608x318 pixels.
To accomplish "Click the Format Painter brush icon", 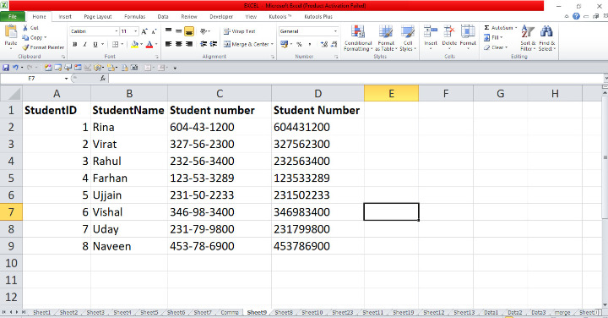I will [x=25, y=47].
